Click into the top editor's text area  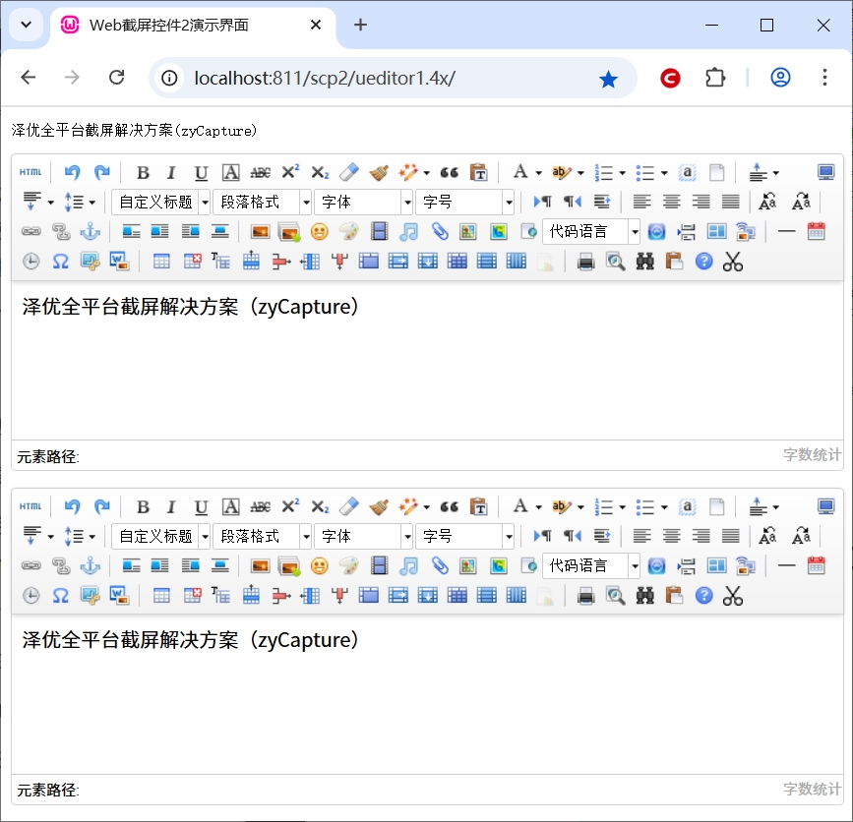point(427,361)
